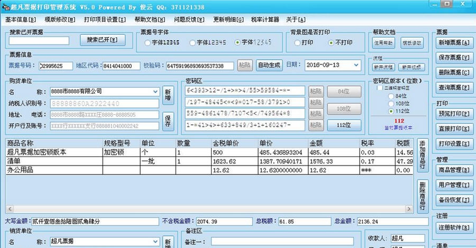The image size is (476, 248).
Task: Select the first 字体12345 font radio option
Action: click(148, 43)
